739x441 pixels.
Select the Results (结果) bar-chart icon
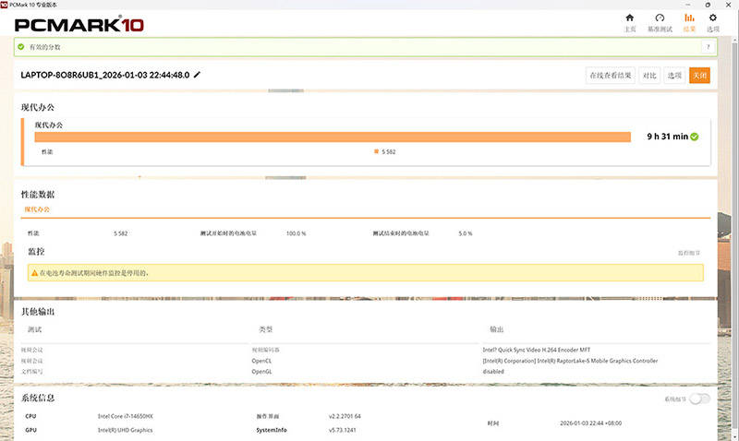[689, 18]
